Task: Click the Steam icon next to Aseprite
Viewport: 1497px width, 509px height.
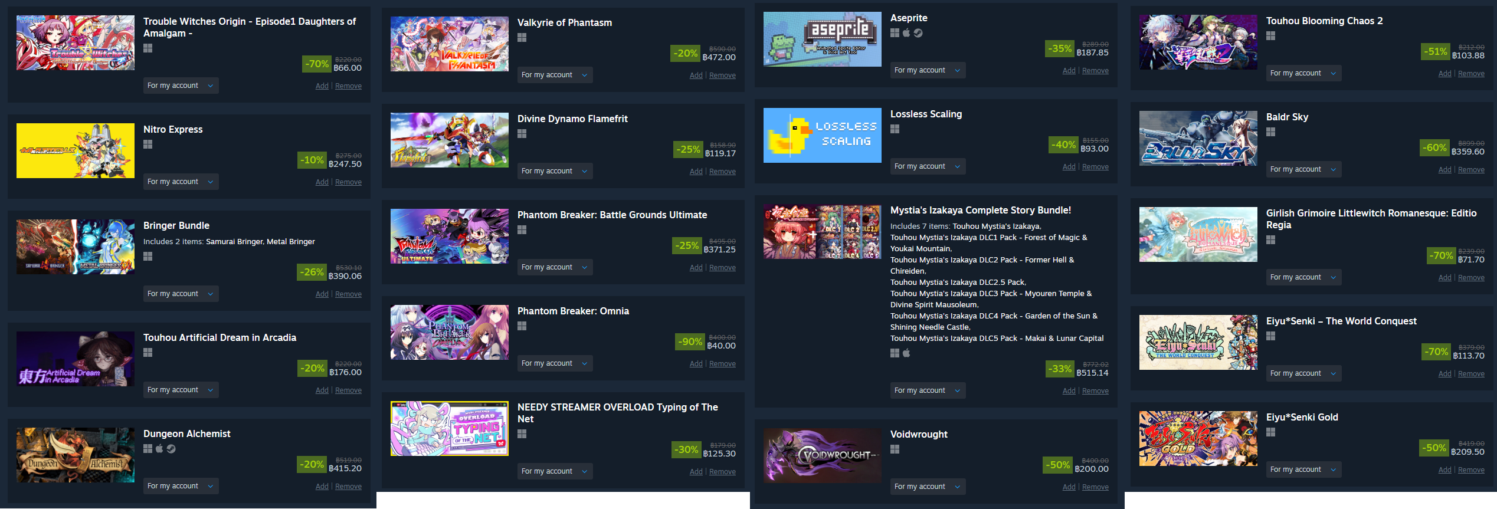Action: point(918,33)
